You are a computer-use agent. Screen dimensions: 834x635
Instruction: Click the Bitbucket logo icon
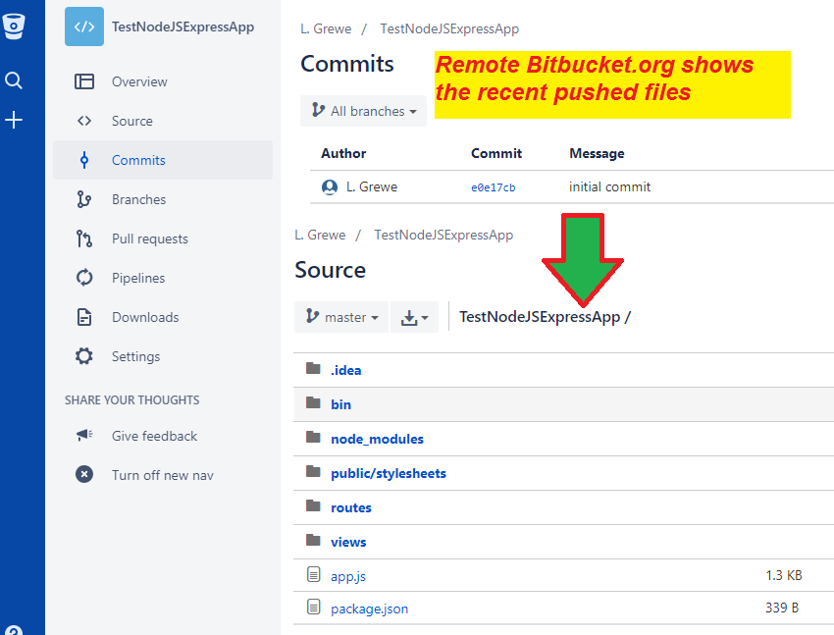14,26
